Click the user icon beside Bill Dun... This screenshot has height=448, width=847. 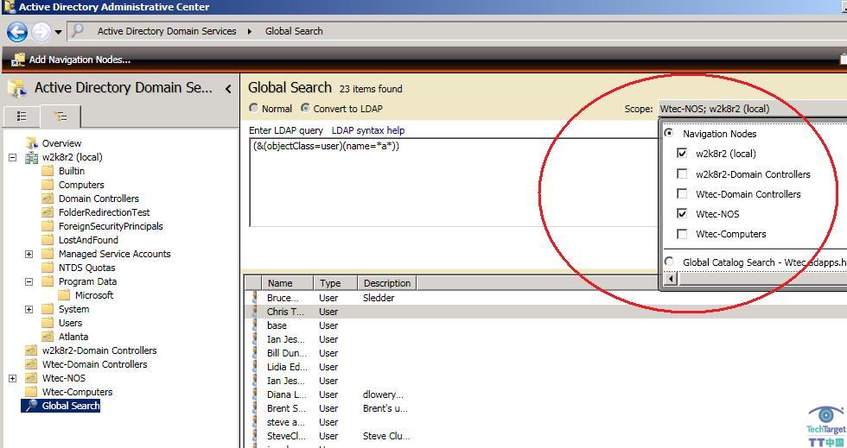coord(254,354)
